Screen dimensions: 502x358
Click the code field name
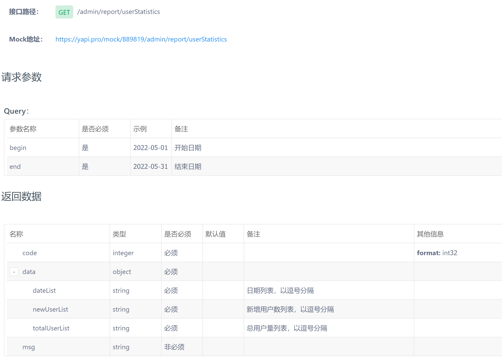pos(30,253)
